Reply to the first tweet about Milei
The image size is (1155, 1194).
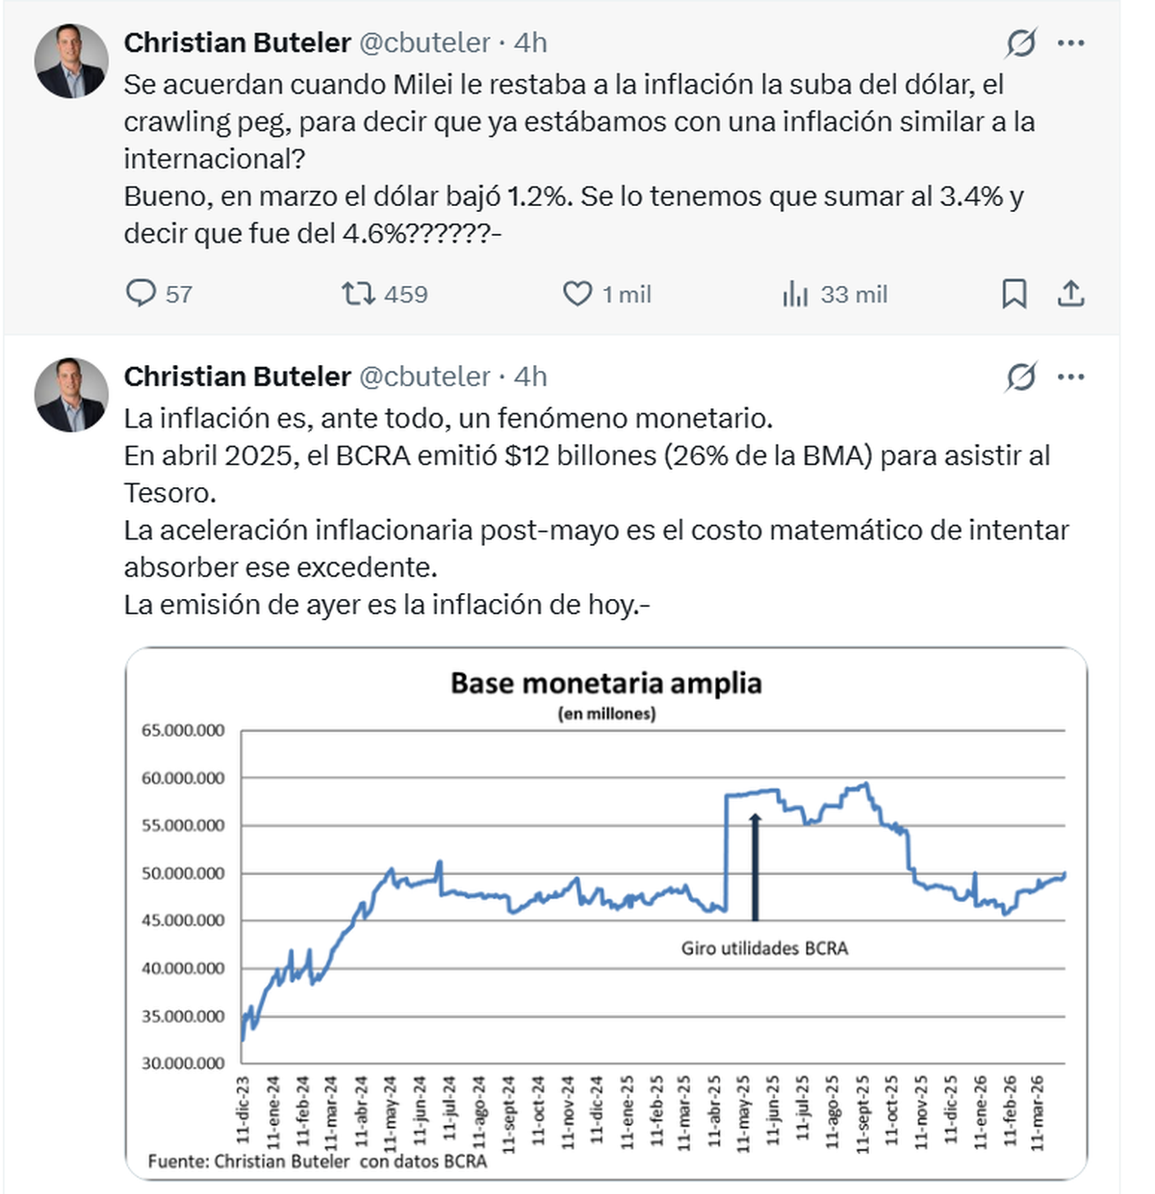(x=141, y=293)
